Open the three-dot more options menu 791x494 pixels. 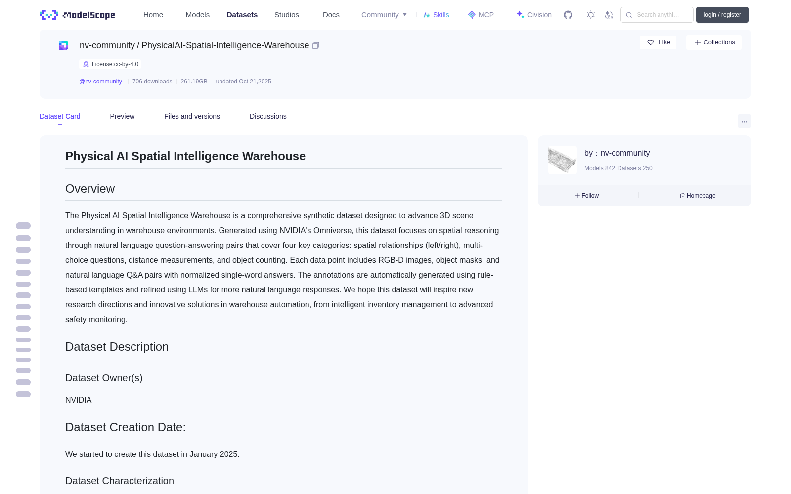click(x=745, y=121)
